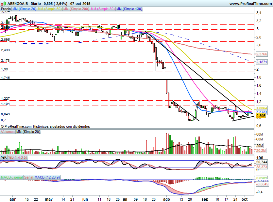Select the MACD-señal histogram label
This screenshot has width=273, height=202.
[x=12, y=177]
